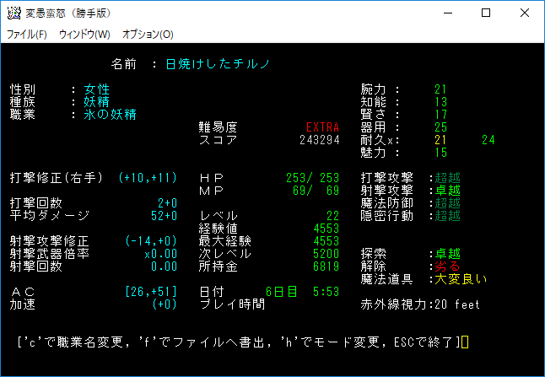Image resolution: width=545 pixels, height=377 pixels.
Task: Click the 所持金 amount 6819
Action: coord(326,267)
